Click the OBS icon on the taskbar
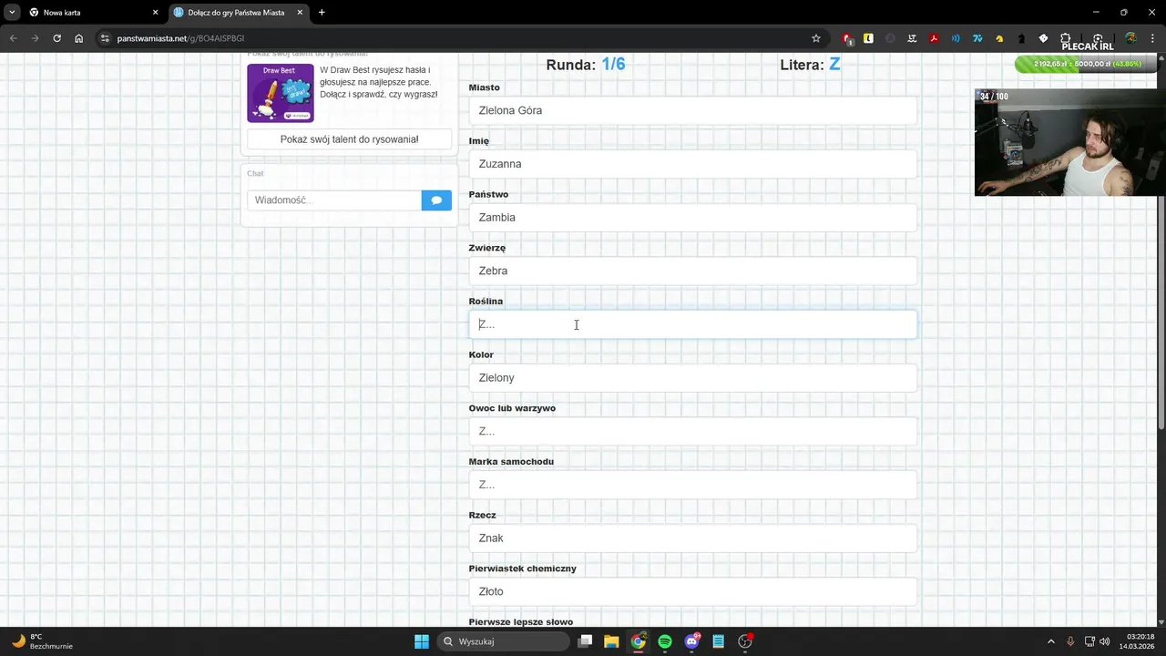 click(x=745, y=641)
